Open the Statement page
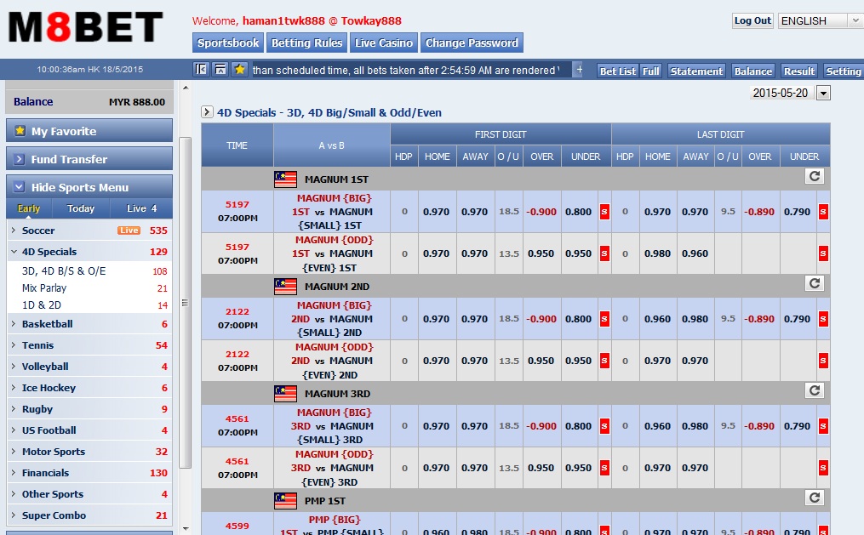864x535 pixels. (x=696, y=71)
